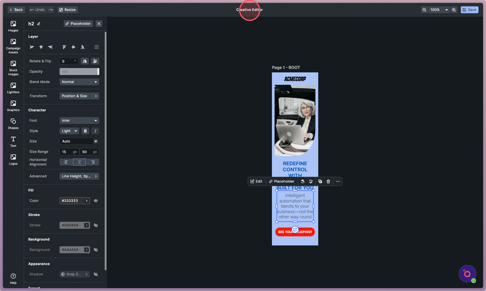Toggle Fill color visibility eye

click(x=96, y=201)
